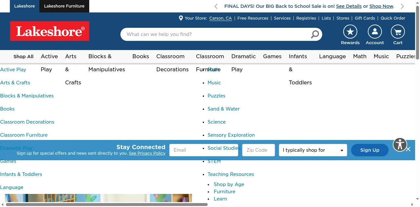420x207 pixels.
Task: Open the Account profile icon
Action: coord(375,32)
